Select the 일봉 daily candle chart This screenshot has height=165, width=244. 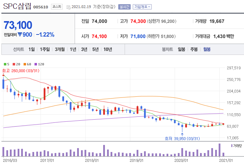click(181, 50)
